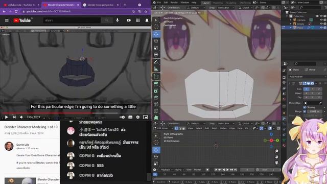
Task: Open YouTube player settings gear
Action: (138, 117)
